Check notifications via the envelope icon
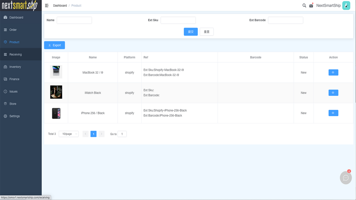The image size is (356, 200). [311, 5]
